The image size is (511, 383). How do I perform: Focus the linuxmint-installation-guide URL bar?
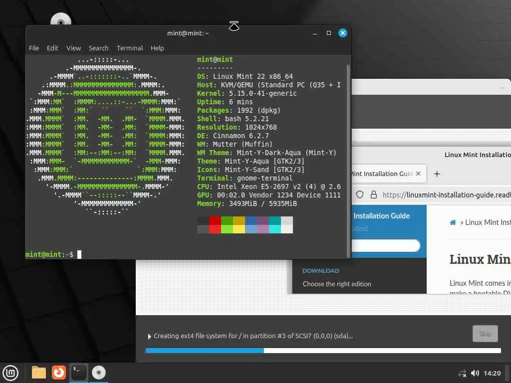[447, 195]
